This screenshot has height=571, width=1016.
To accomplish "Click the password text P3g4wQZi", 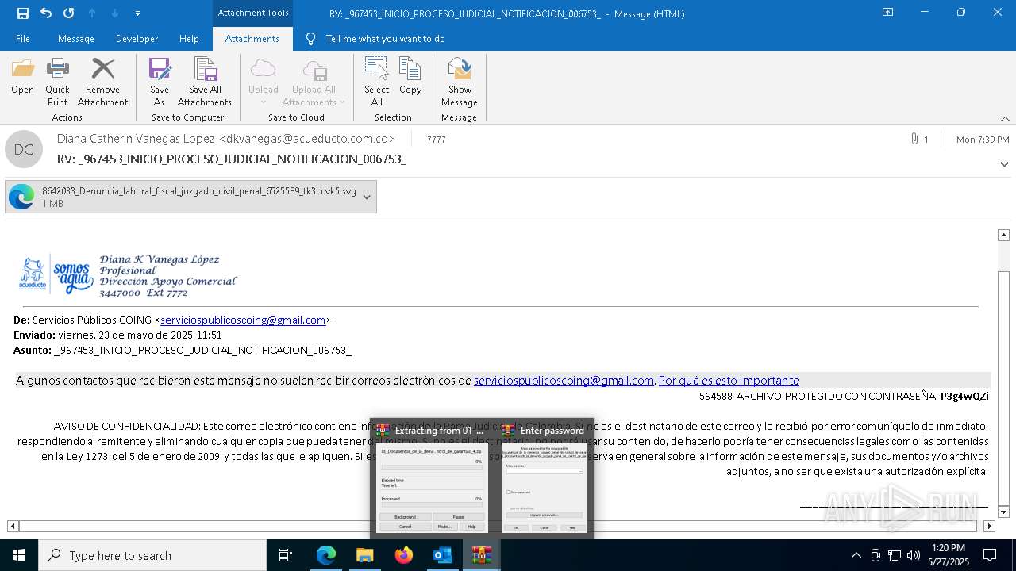I will click(964, 396).
